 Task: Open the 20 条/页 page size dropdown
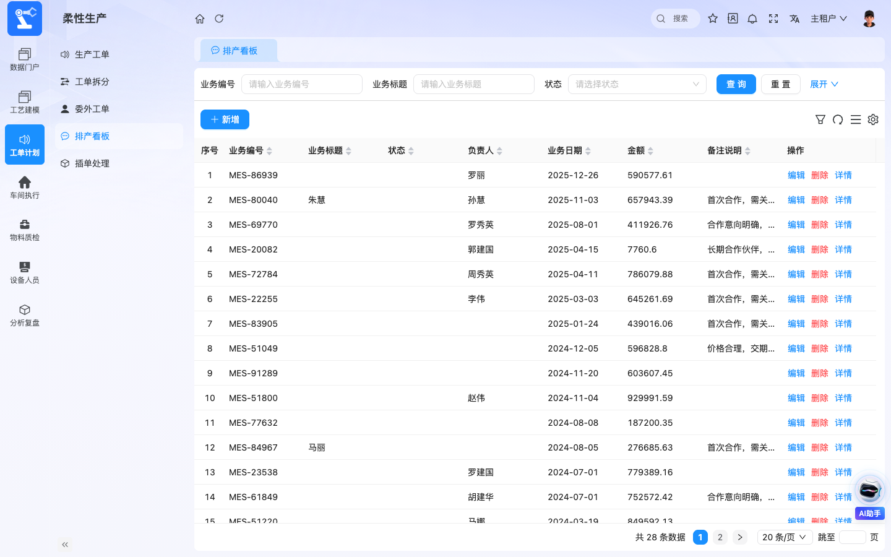click(x=785, y=537)
